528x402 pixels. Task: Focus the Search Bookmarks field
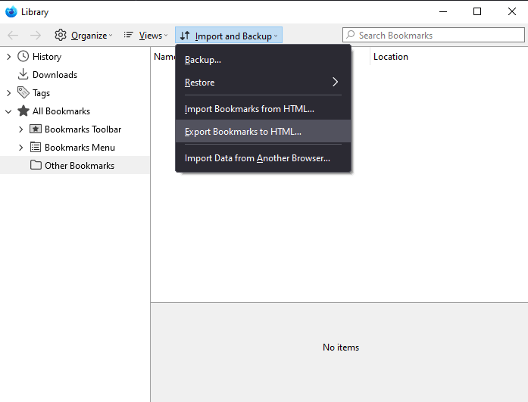pos(433,35)
